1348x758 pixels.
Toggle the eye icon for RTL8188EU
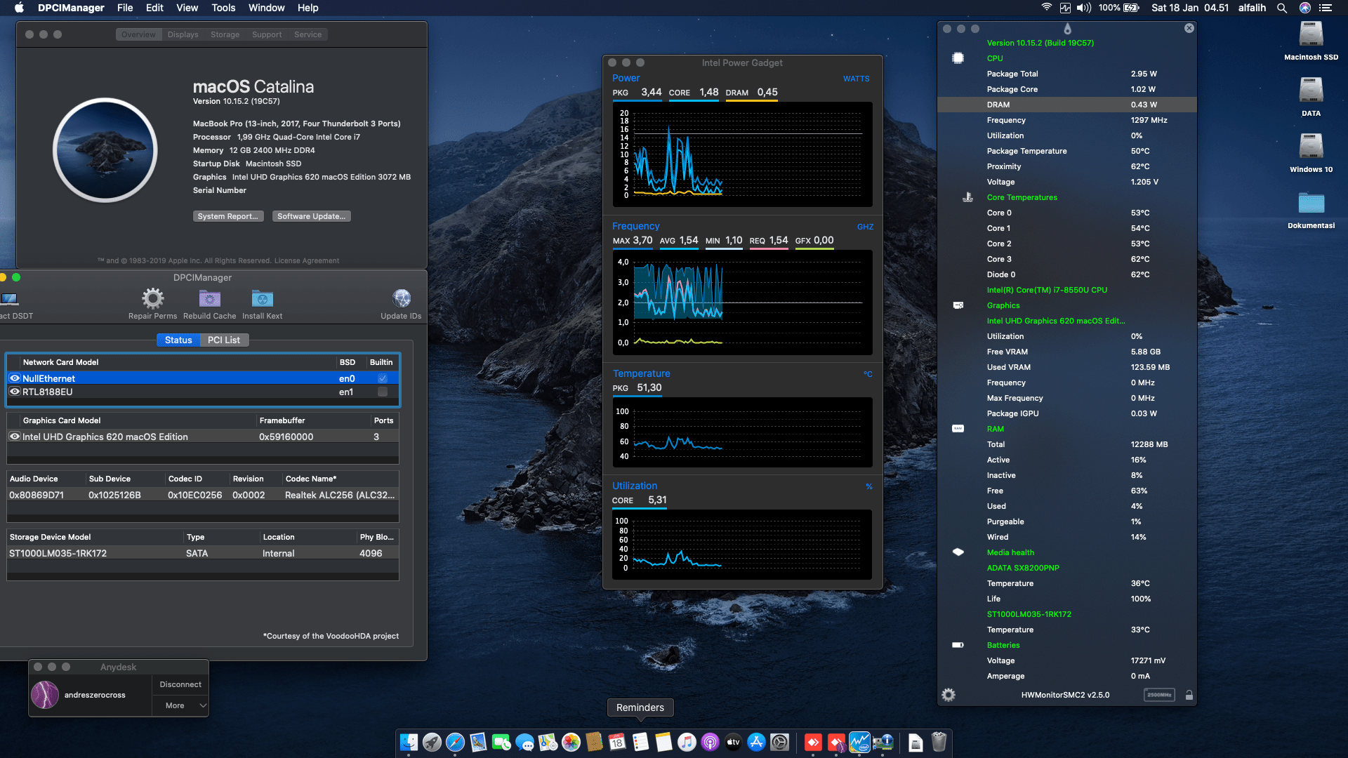pyautogui.click(x=14, y=392)
